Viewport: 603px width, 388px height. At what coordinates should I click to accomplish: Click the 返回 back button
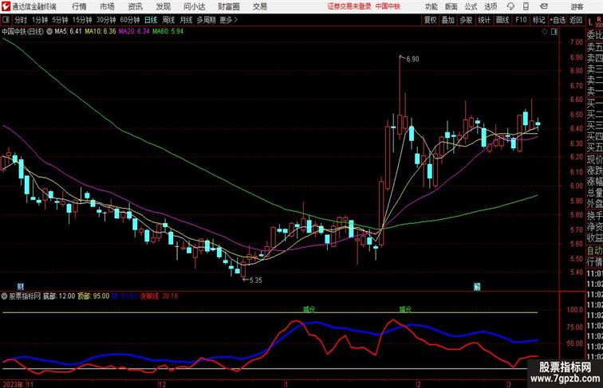coord(576,20)
